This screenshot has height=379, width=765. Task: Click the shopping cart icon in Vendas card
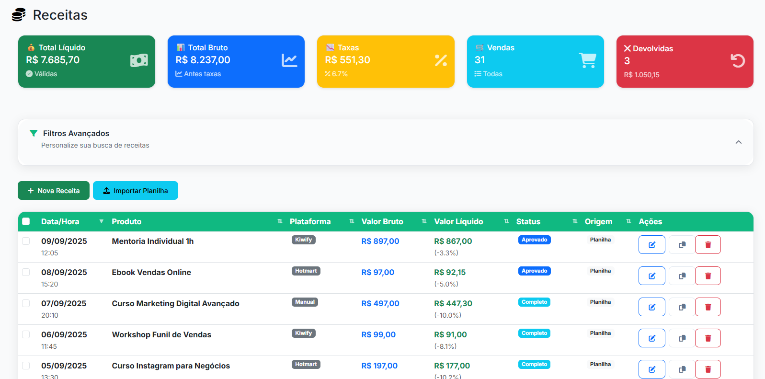[587, 60]
